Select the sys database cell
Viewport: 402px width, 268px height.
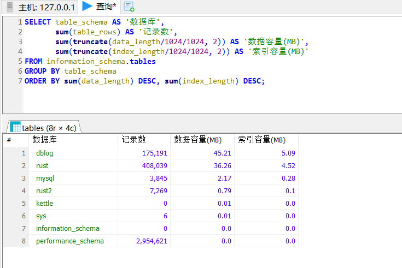coord(73,216)
